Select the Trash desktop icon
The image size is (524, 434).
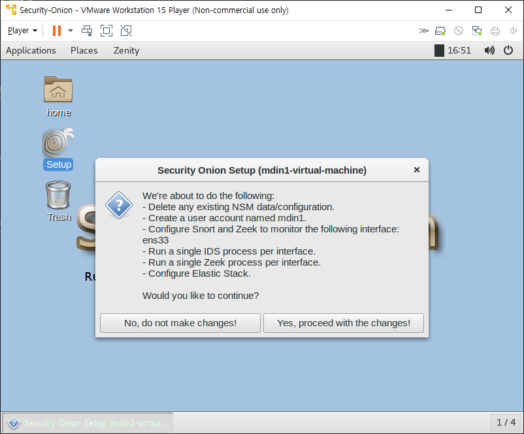pos(59,201)
